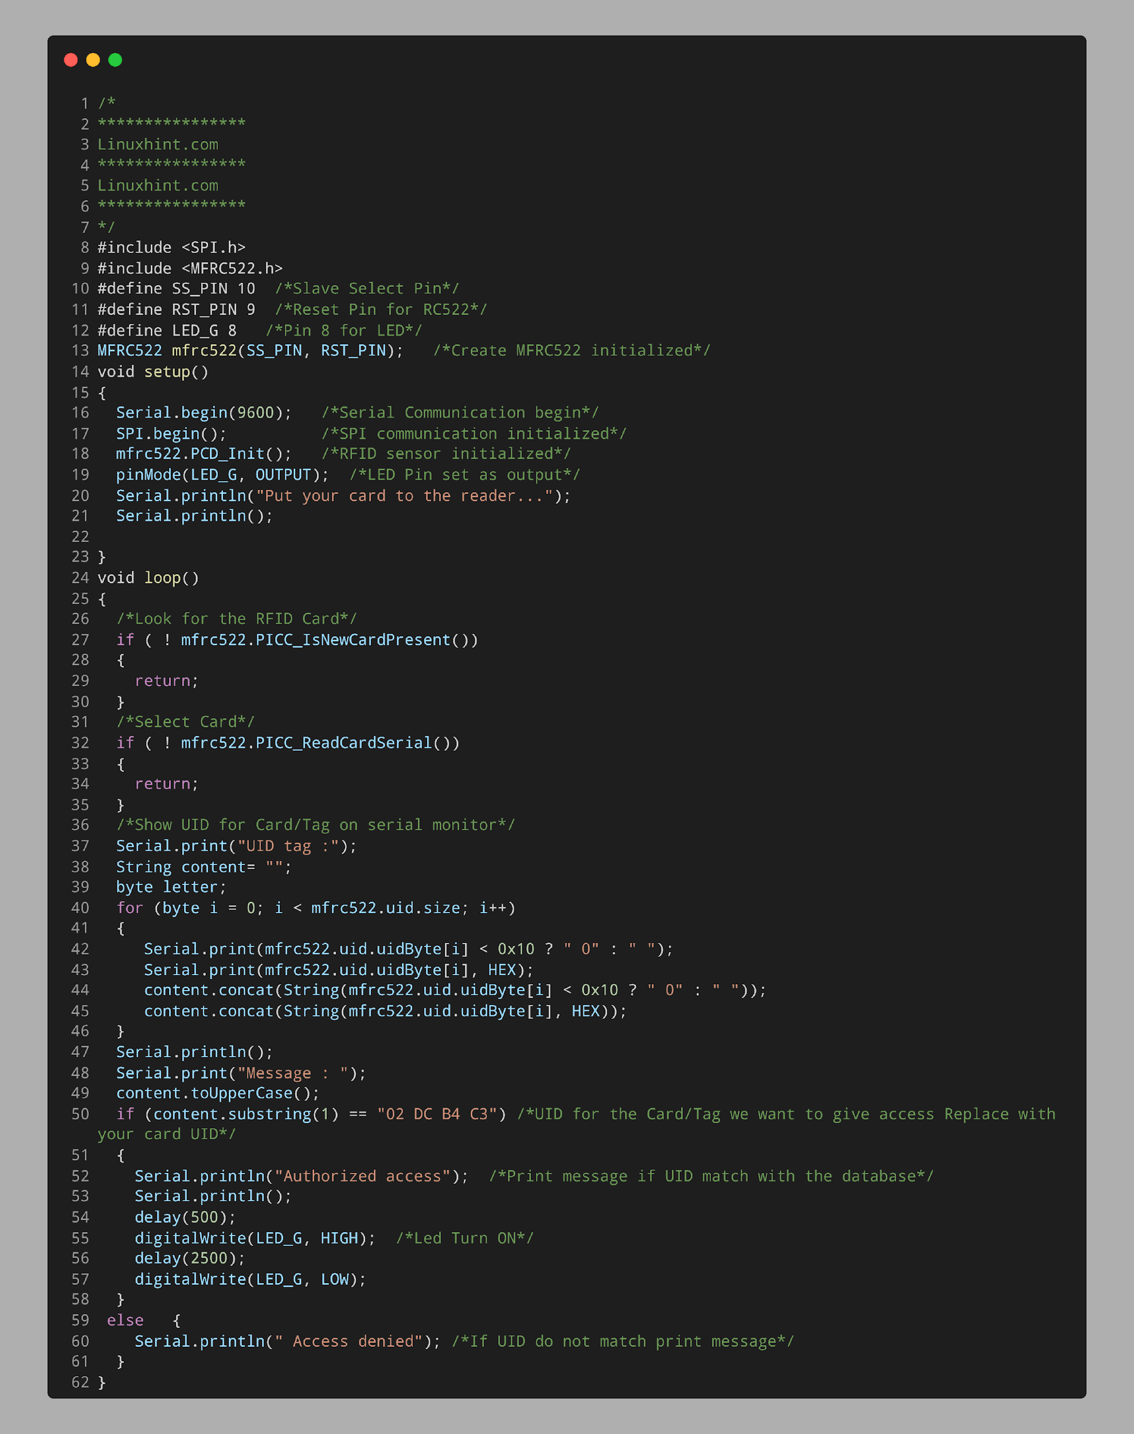
Task: Click the 'Authorized access' string
Action: coord(362,1176)
